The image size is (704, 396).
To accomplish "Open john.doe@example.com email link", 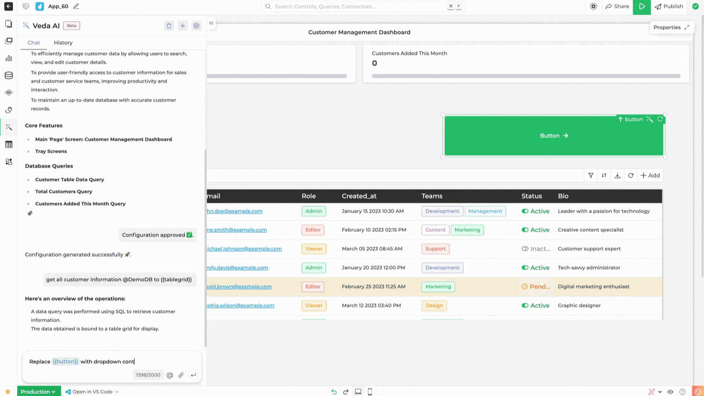I will pyautogui.click(x=235, y=211).
